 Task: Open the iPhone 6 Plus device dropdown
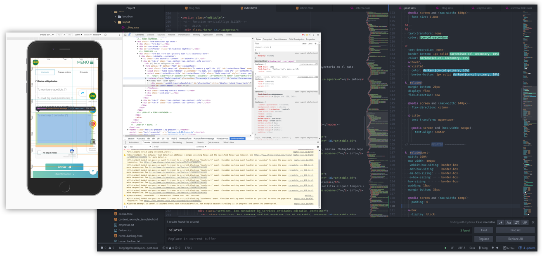47,35
